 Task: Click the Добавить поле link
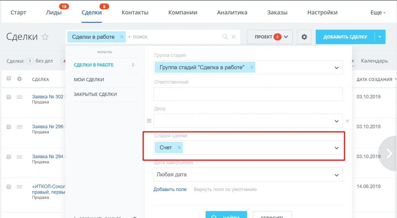(x=170, y=189)
